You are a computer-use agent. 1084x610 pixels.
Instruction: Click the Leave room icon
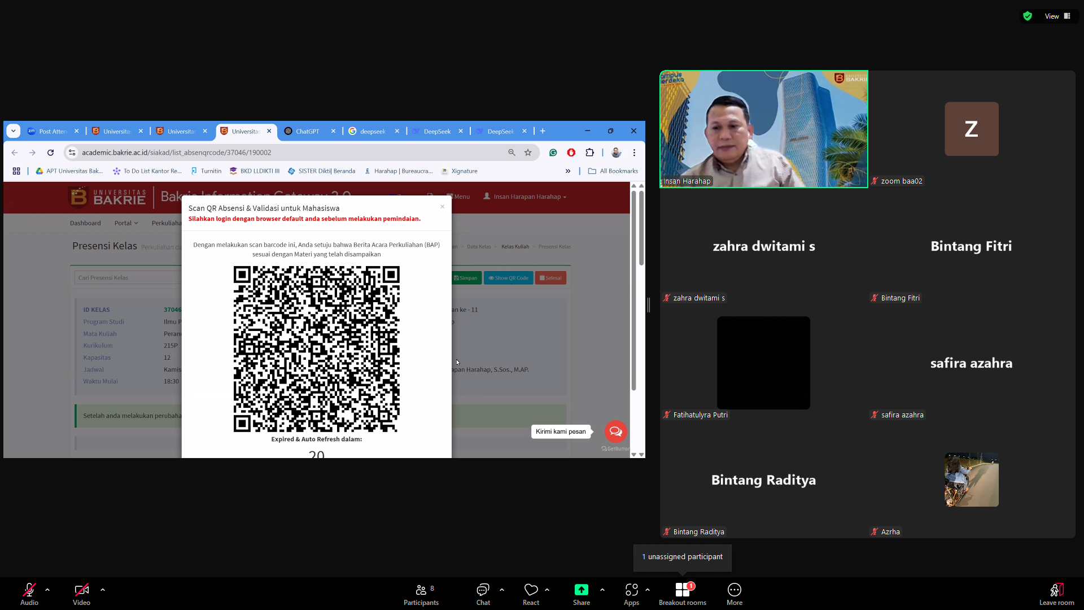[1057, 590]
